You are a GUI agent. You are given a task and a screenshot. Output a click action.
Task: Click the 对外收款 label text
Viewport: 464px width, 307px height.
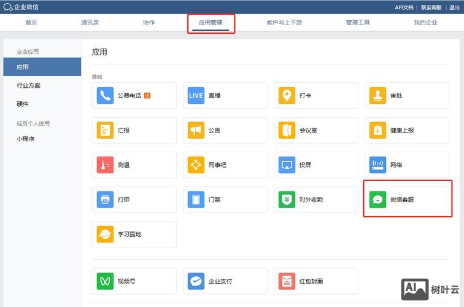tap(311, 199)
